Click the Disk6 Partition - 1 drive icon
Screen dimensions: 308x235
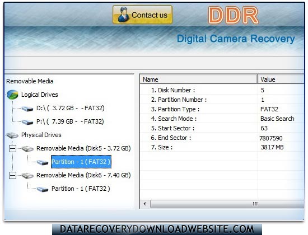(43, 189)
